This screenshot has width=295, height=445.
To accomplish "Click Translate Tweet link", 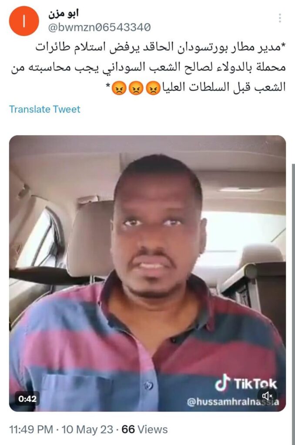I will 45,109.
